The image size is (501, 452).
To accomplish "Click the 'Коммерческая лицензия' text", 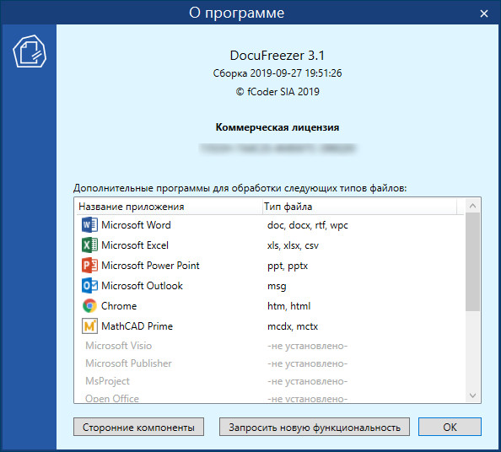I will 277,127.
